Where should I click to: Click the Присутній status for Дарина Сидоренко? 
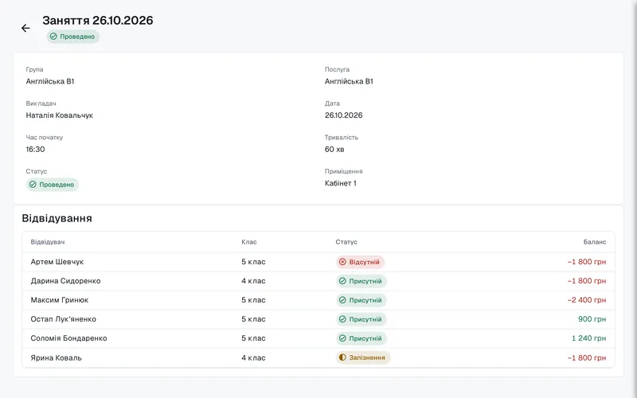coord(361,281)
